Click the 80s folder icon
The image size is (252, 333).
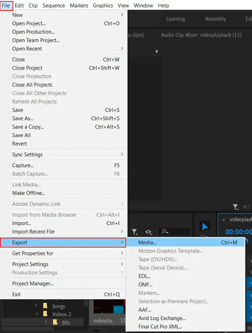pos(55,322)
